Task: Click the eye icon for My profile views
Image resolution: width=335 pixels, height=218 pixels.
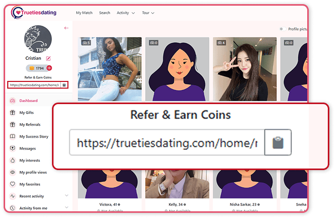Action: pos(12,172)
